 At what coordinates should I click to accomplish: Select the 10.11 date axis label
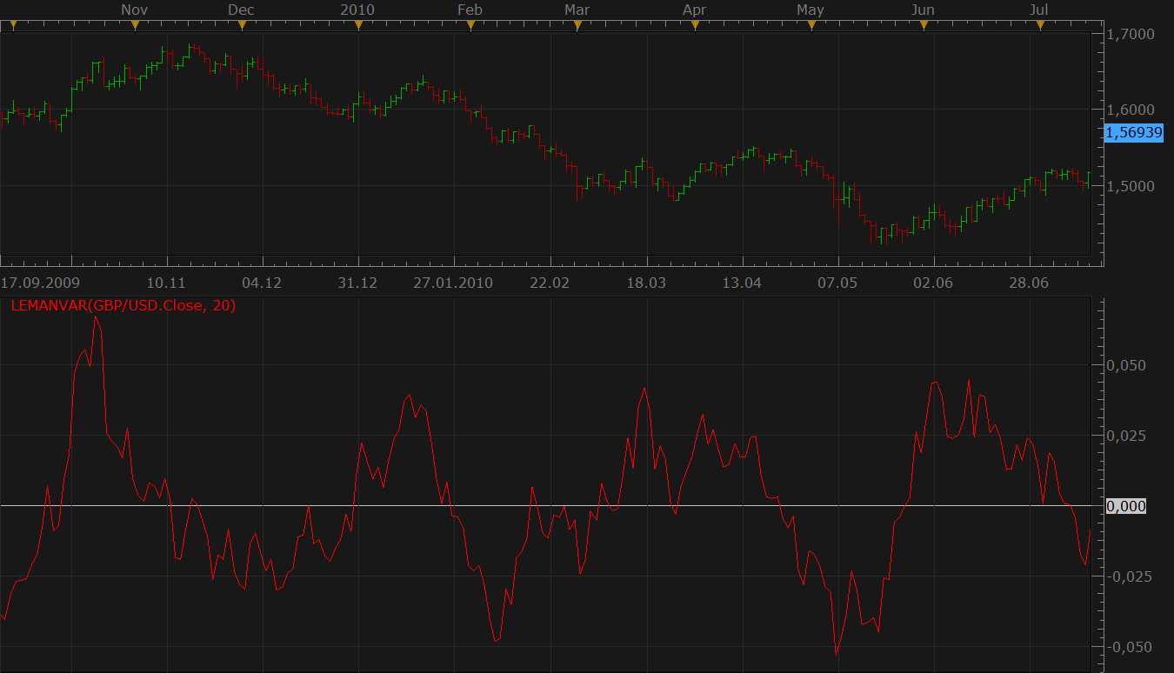tap(166, 283)
